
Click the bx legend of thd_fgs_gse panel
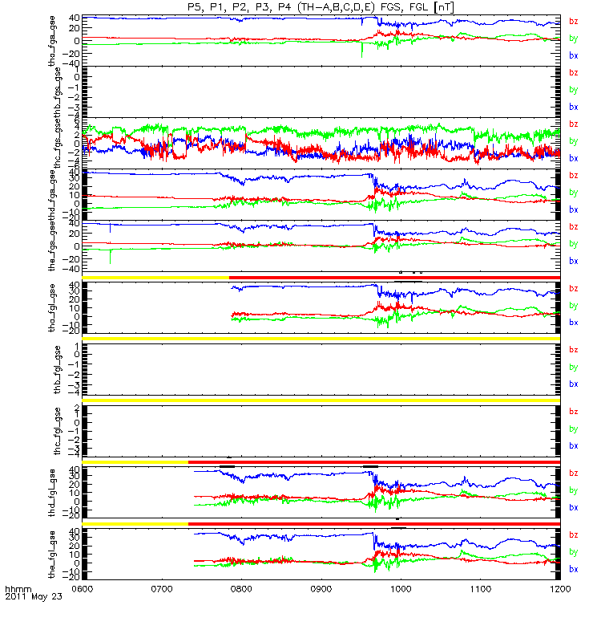coord(574,209)
